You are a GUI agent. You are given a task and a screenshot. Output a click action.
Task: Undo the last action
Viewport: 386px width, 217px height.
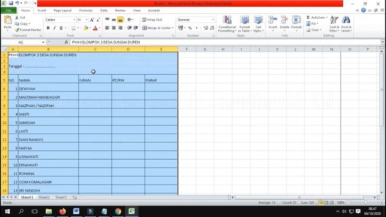17,3
